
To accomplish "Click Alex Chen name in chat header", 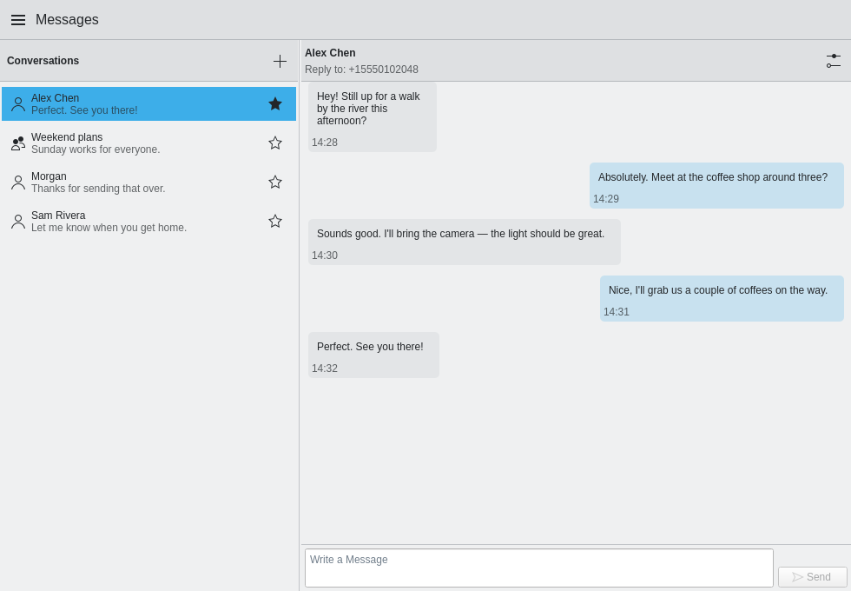I will tap(330, 53).
